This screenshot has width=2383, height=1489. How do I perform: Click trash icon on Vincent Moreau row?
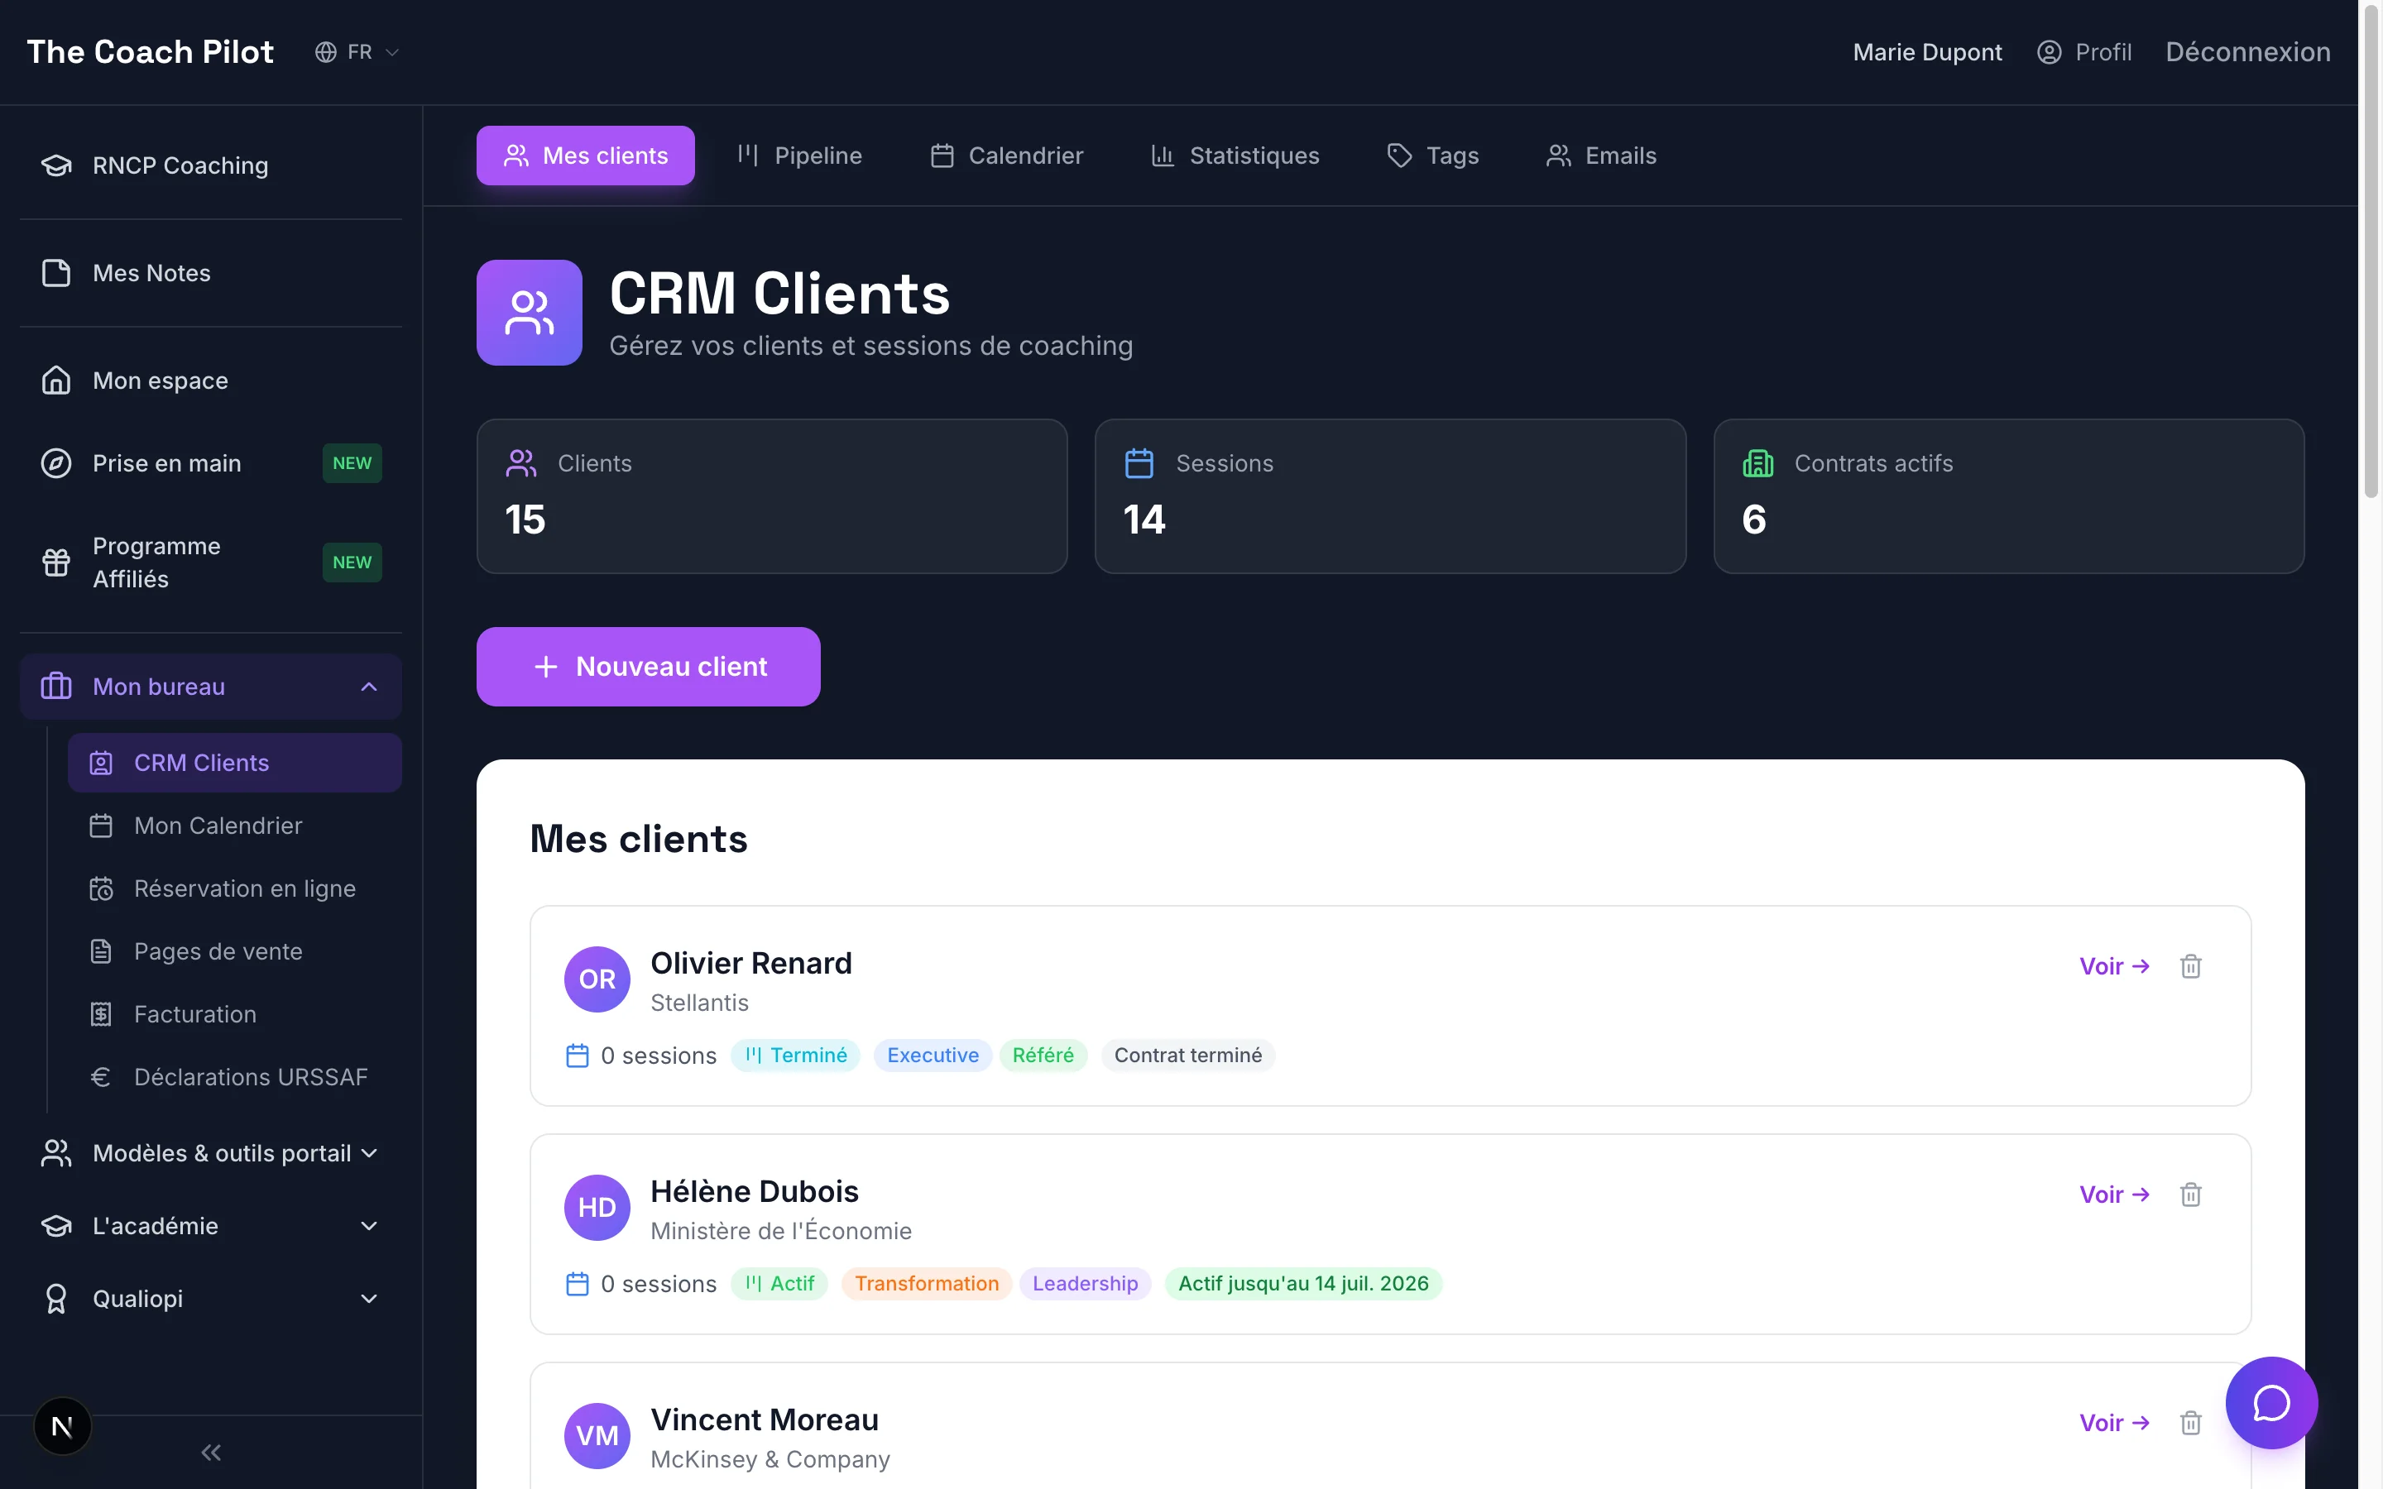tap(2190, 1423)
